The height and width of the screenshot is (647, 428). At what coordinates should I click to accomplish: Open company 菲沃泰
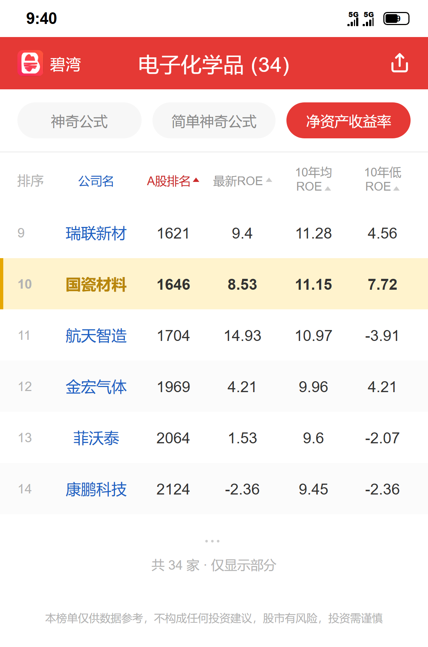point(96,438)
